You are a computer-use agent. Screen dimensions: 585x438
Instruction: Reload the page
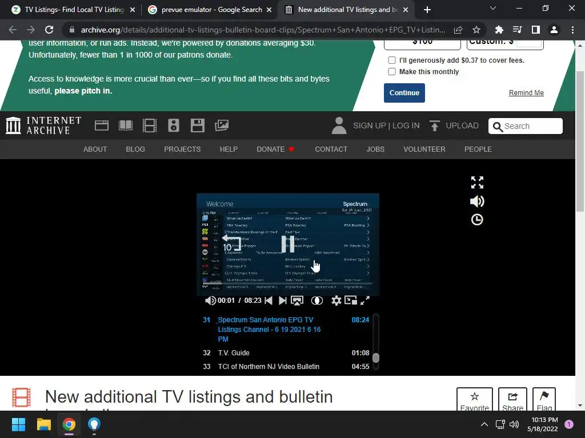pos(49,30)
